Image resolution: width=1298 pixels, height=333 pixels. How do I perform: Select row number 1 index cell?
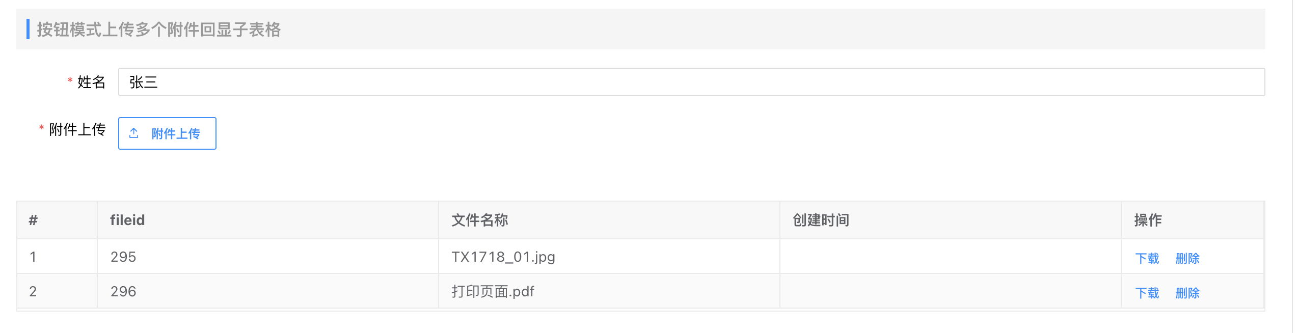point(33,257)
